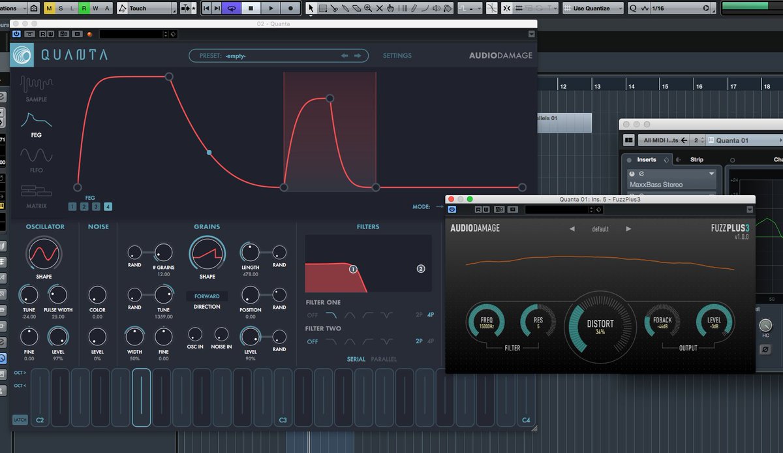The height and width of the screenshot is (453, 783).
Task: Bypass FuzzPlus3 with its power button
Action: pos(452,210)
